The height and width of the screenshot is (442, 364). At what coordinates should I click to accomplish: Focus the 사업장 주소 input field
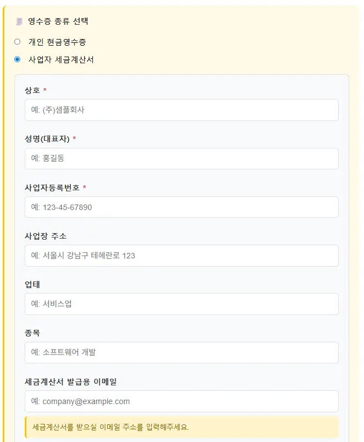pos(181,255)
